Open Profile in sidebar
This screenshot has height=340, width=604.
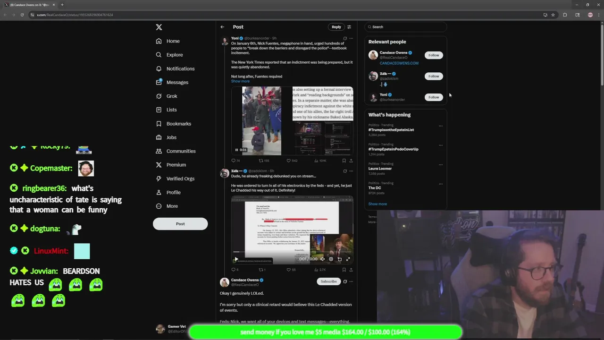[168, 192]
